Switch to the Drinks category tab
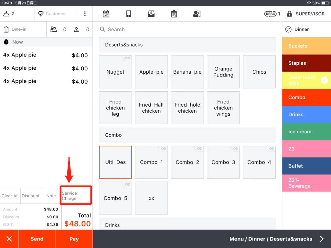This screenshot has width=331, height=248. pos(306,115)
